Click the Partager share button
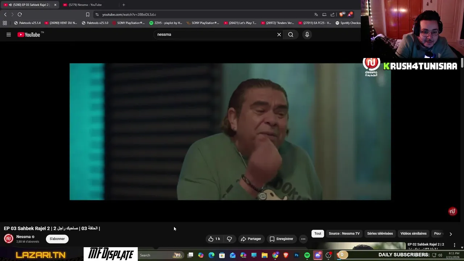The width and height of the screenshot is (464, 261). click(251, 239)
